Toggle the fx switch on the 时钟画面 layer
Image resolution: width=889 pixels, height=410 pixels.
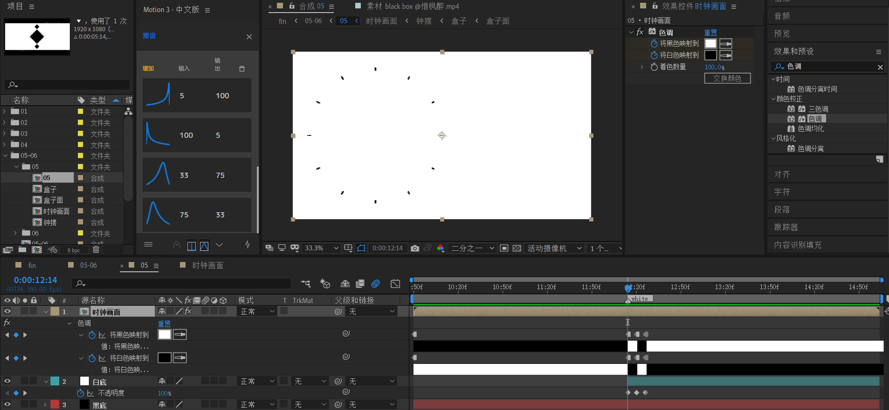pyautogui.click(x=188, y=311)
